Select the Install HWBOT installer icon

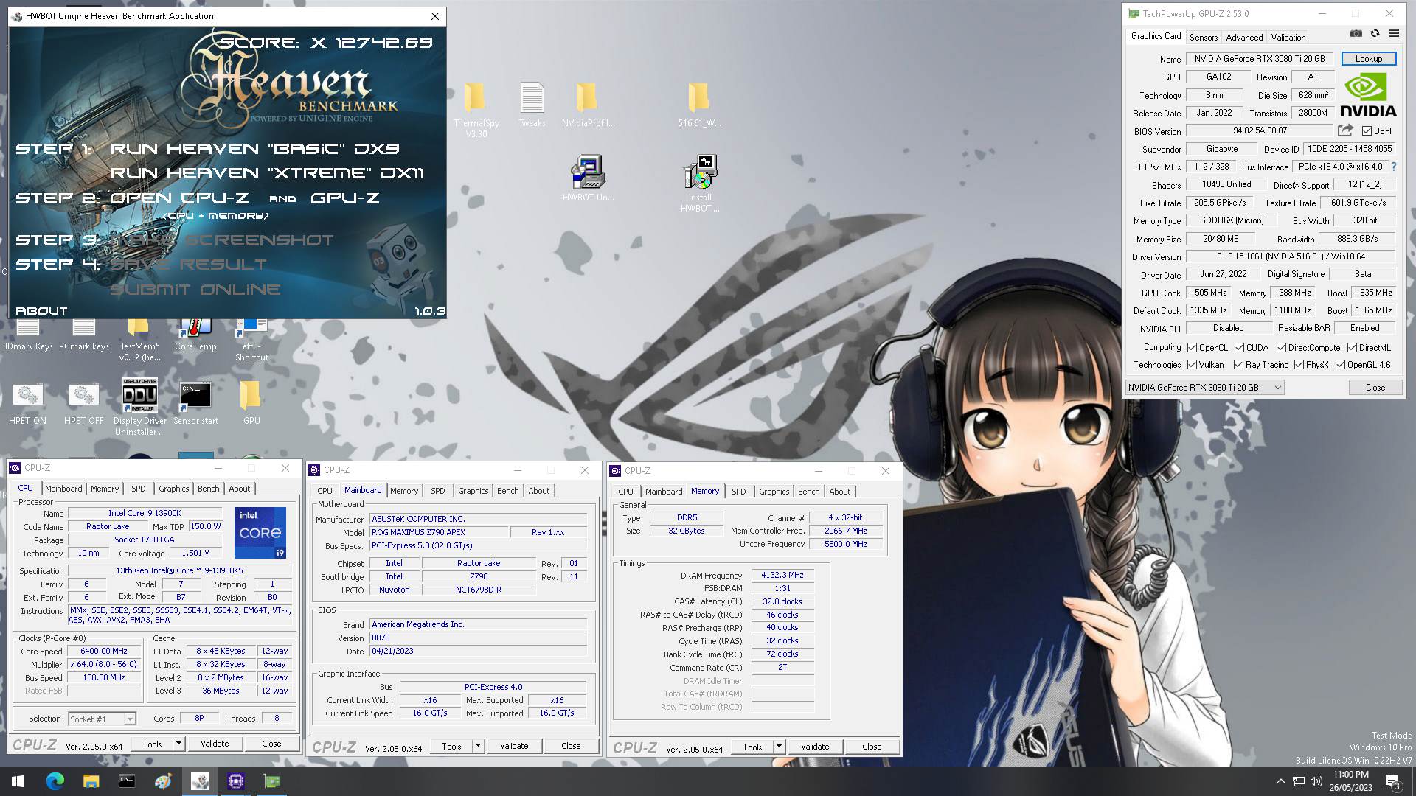[x=700, y=184]
